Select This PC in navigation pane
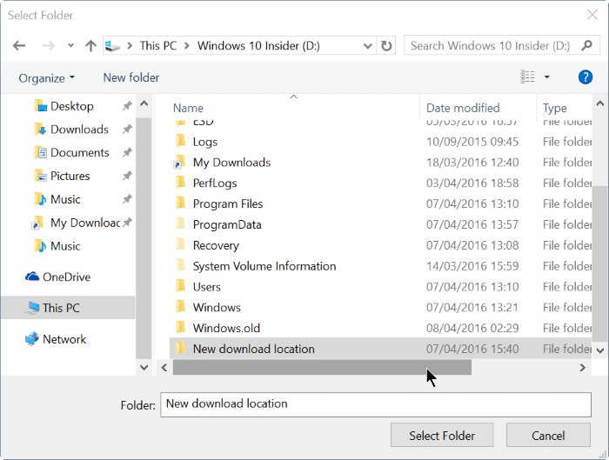609x460 pixels. [61, 308]
